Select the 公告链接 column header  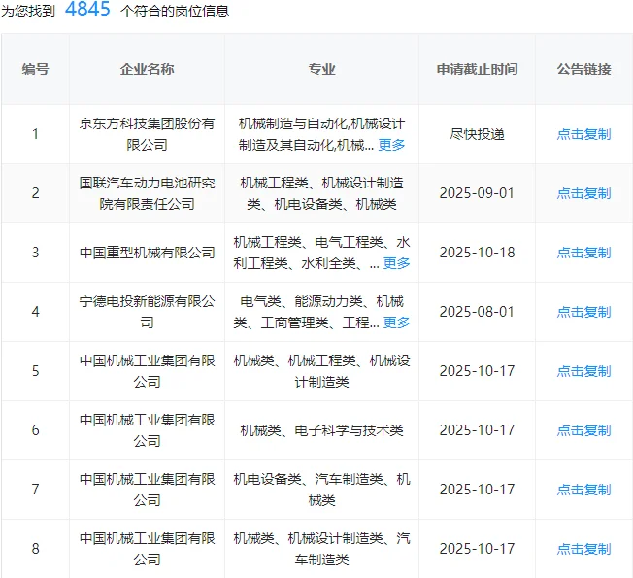click(583, 69)
